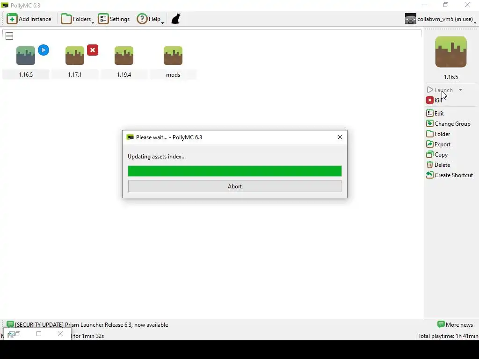Click the Launch button in sidebar
This screenshot has height=359, width=479.
coord(440,90)
